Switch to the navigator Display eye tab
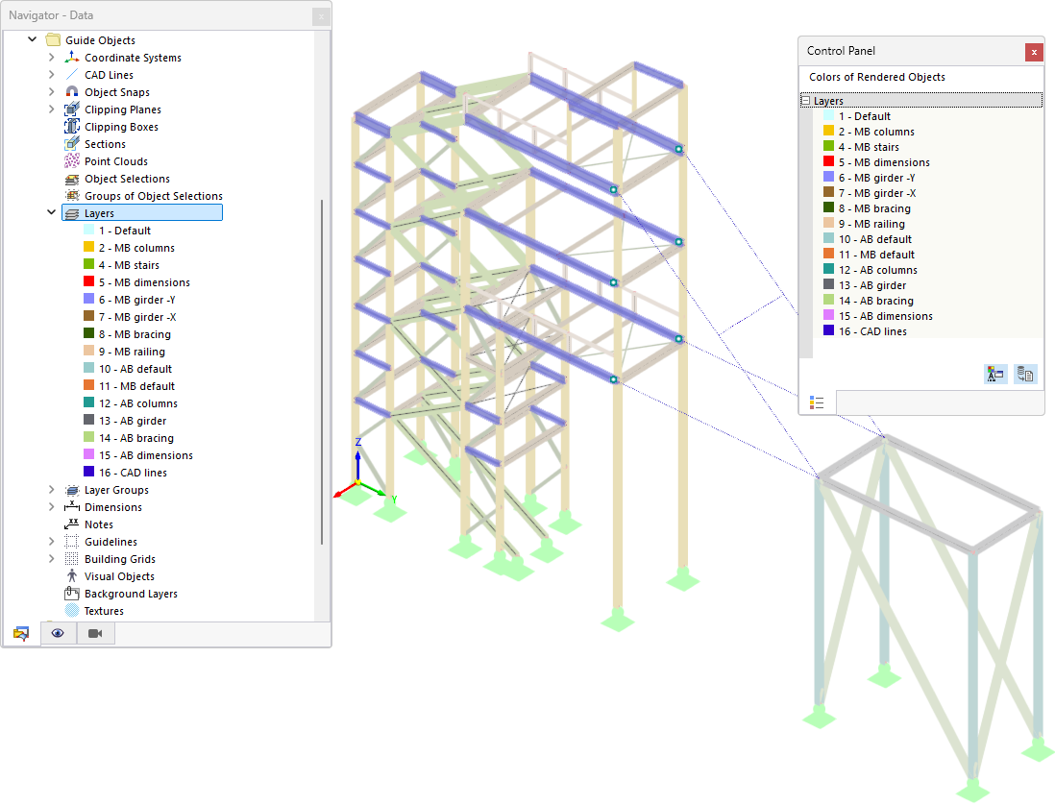The height and width of the screenshot is (804, 1055). pyautogui.click(x=58, y=633)
